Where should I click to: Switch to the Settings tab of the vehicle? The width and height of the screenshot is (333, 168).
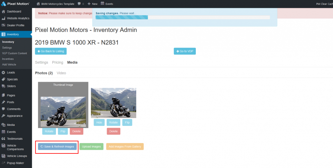tap(42, 63)
